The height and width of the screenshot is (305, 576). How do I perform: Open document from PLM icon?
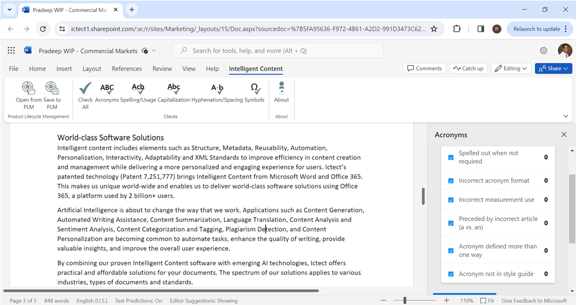(x=29, y=88)
